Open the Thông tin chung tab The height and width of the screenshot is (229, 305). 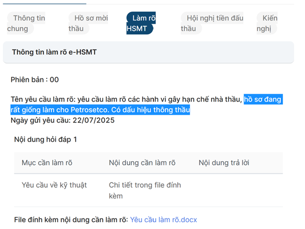tap(26, 23)
